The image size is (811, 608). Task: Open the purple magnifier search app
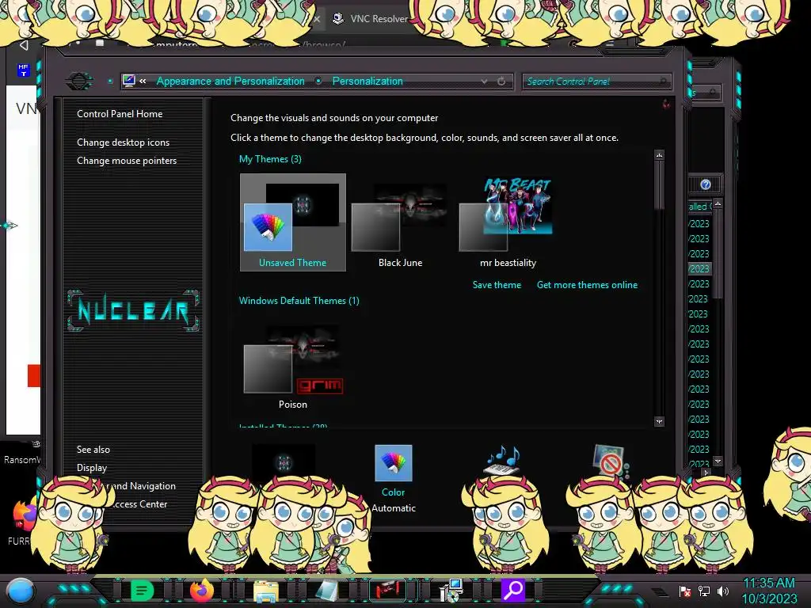(x=513, y=590)
